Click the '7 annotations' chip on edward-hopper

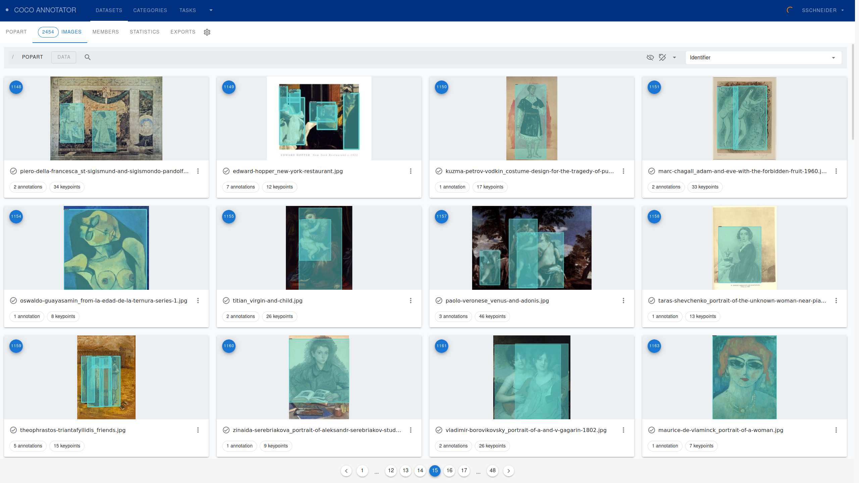pos(241,187)
